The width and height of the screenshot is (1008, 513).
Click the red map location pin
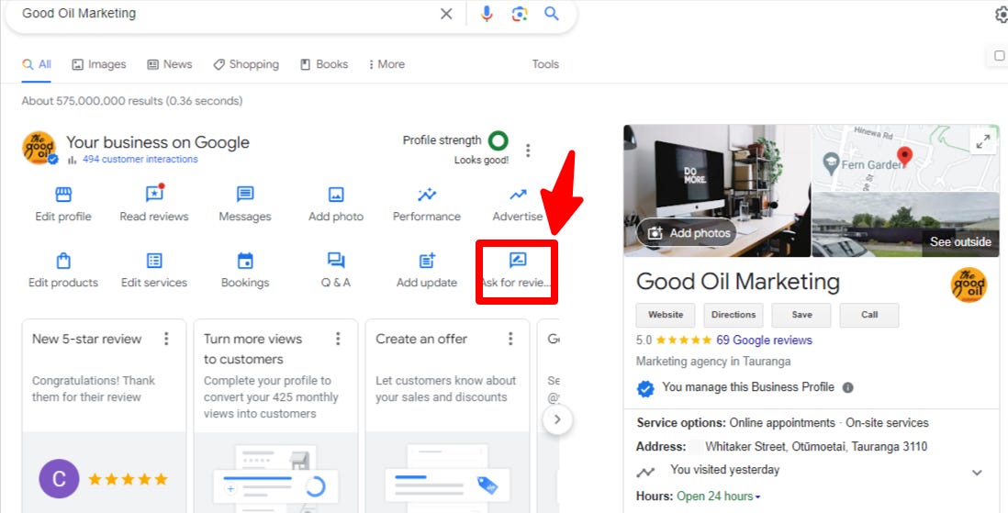904,157
